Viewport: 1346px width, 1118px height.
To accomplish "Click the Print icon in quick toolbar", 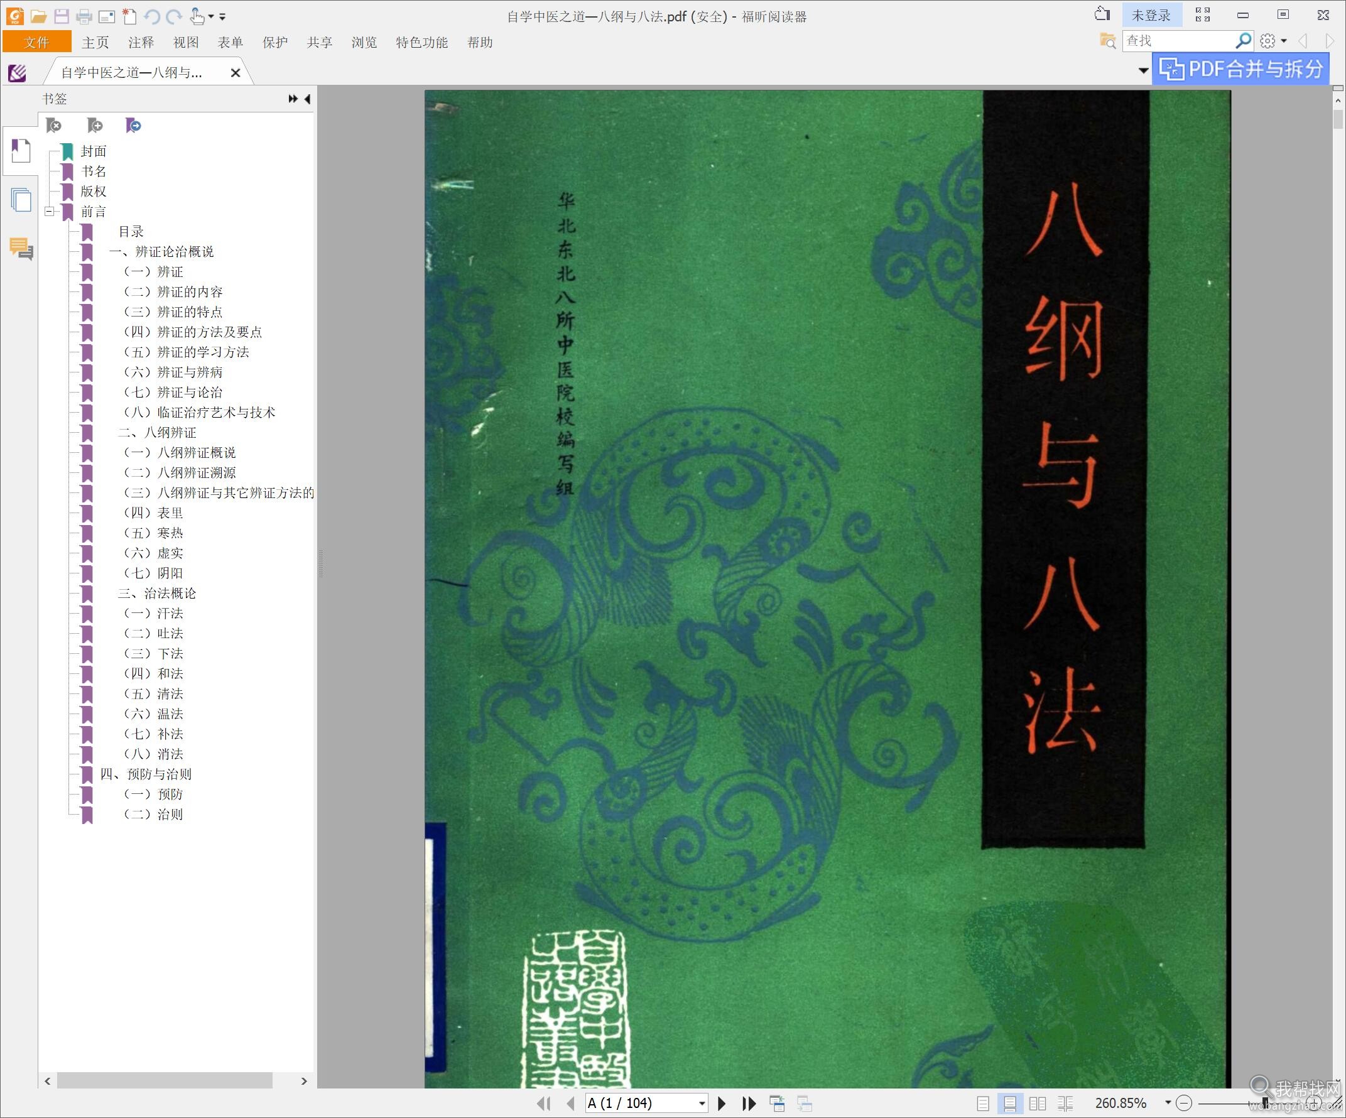I will pyautogui.click(x=84, y=16).
